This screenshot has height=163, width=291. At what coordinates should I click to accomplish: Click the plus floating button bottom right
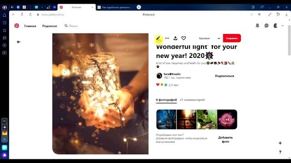pos(280,143)
